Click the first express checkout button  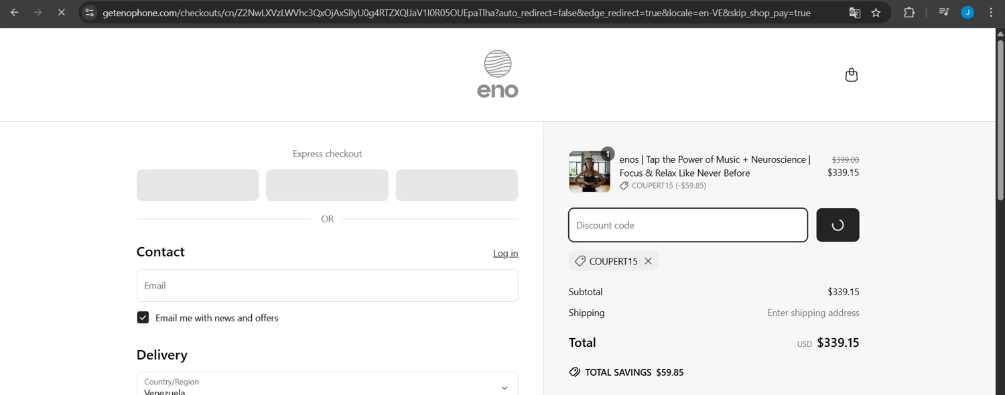click(198, 185)
